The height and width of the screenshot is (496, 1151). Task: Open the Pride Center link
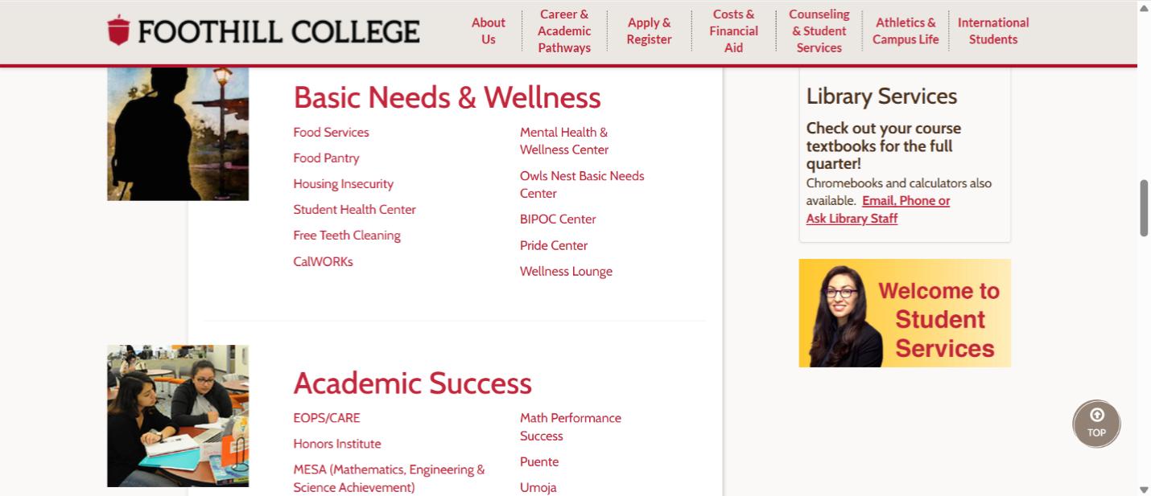click(554, 245)
